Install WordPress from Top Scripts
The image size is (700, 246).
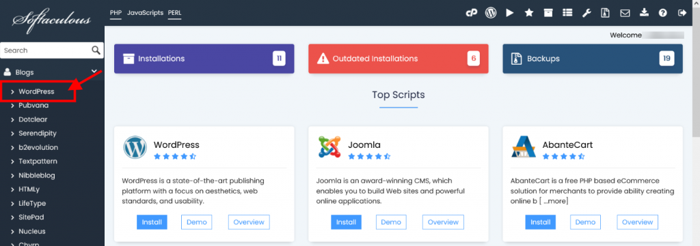click(152, 222)
